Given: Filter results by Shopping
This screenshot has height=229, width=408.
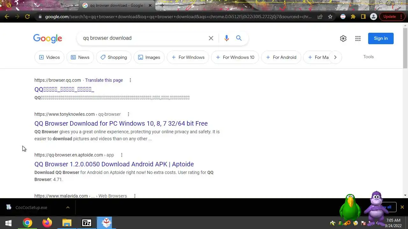Looking at the screenshot, I should click(x=114, y=57).
